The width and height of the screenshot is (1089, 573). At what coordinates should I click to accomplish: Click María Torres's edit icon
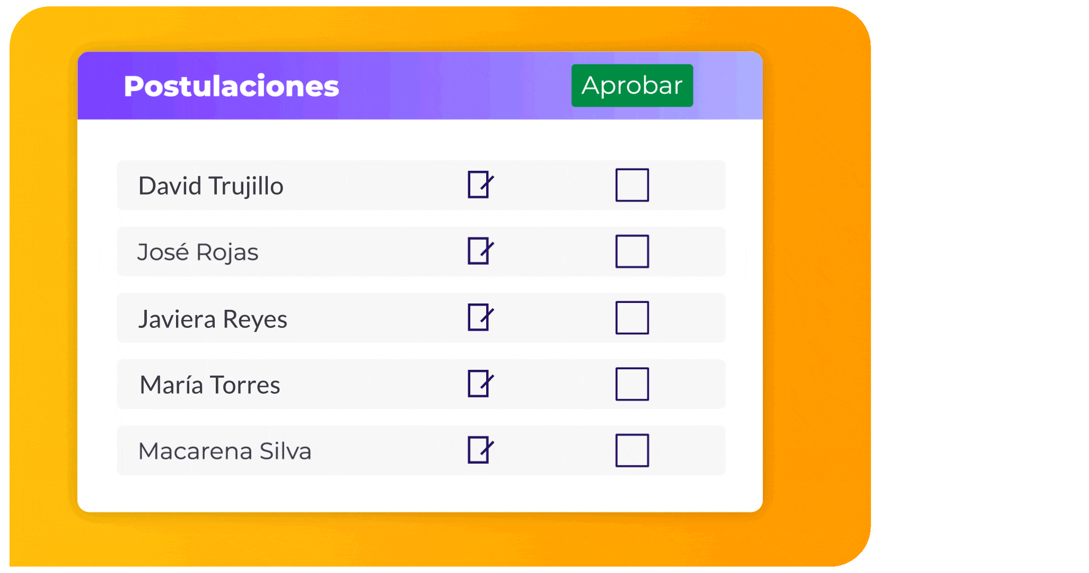(x=481, y=384)
